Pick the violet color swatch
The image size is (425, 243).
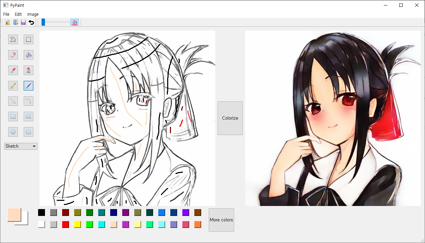pyautogui.click(x=186, y=212)
